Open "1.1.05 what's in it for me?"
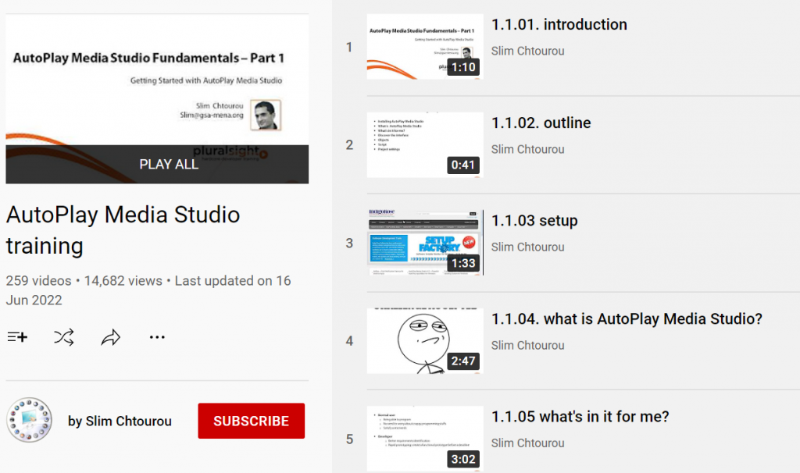800x473 pixels. [x=580, y=417]
